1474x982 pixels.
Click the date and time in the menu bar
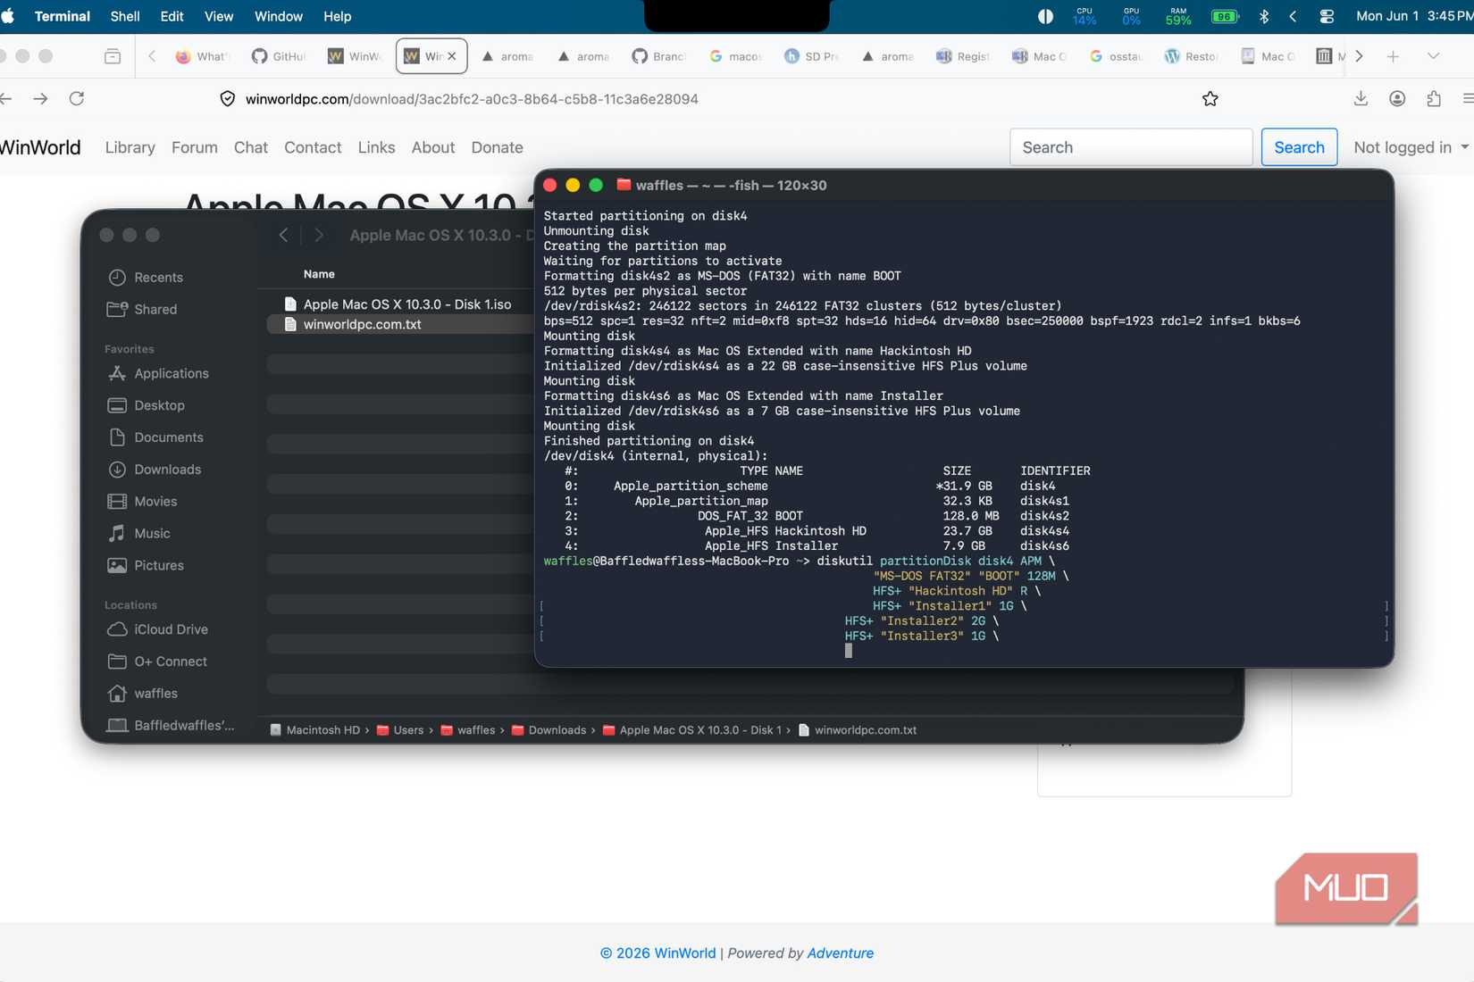(x=1414, y=16)
